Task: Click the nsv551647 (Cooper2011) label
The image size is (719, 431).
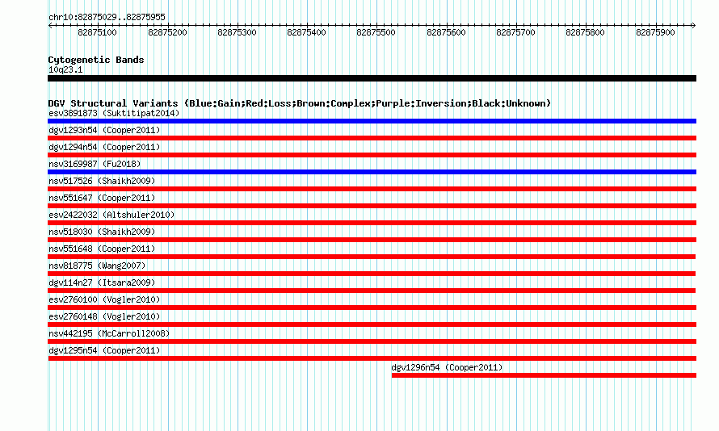Action: [102, 198]
